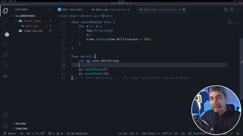The width and height of the screenshot is (243, 136).
Task: Open the Testing flask icon
Action: point(5,65)
